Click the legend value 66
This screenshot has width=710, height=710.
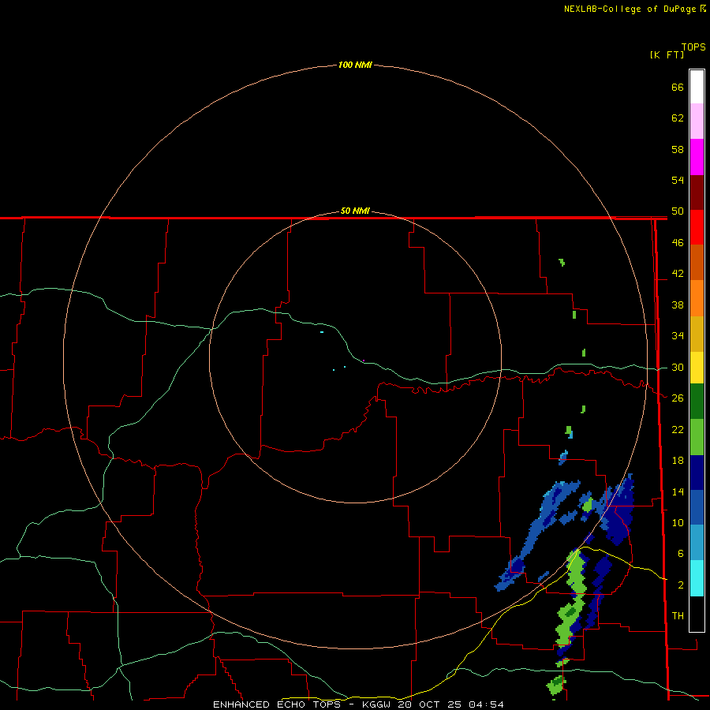(678, 88)
